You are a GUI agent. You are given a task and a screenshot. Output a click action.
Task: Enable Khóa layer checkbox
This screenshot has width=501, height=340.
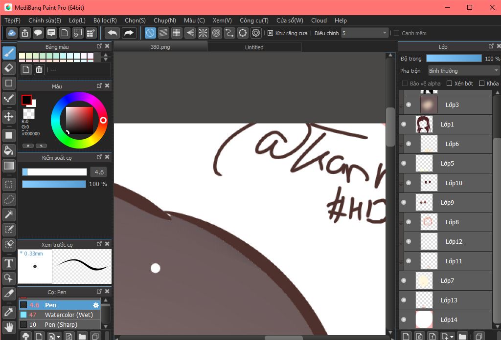[x=482, y=83]
